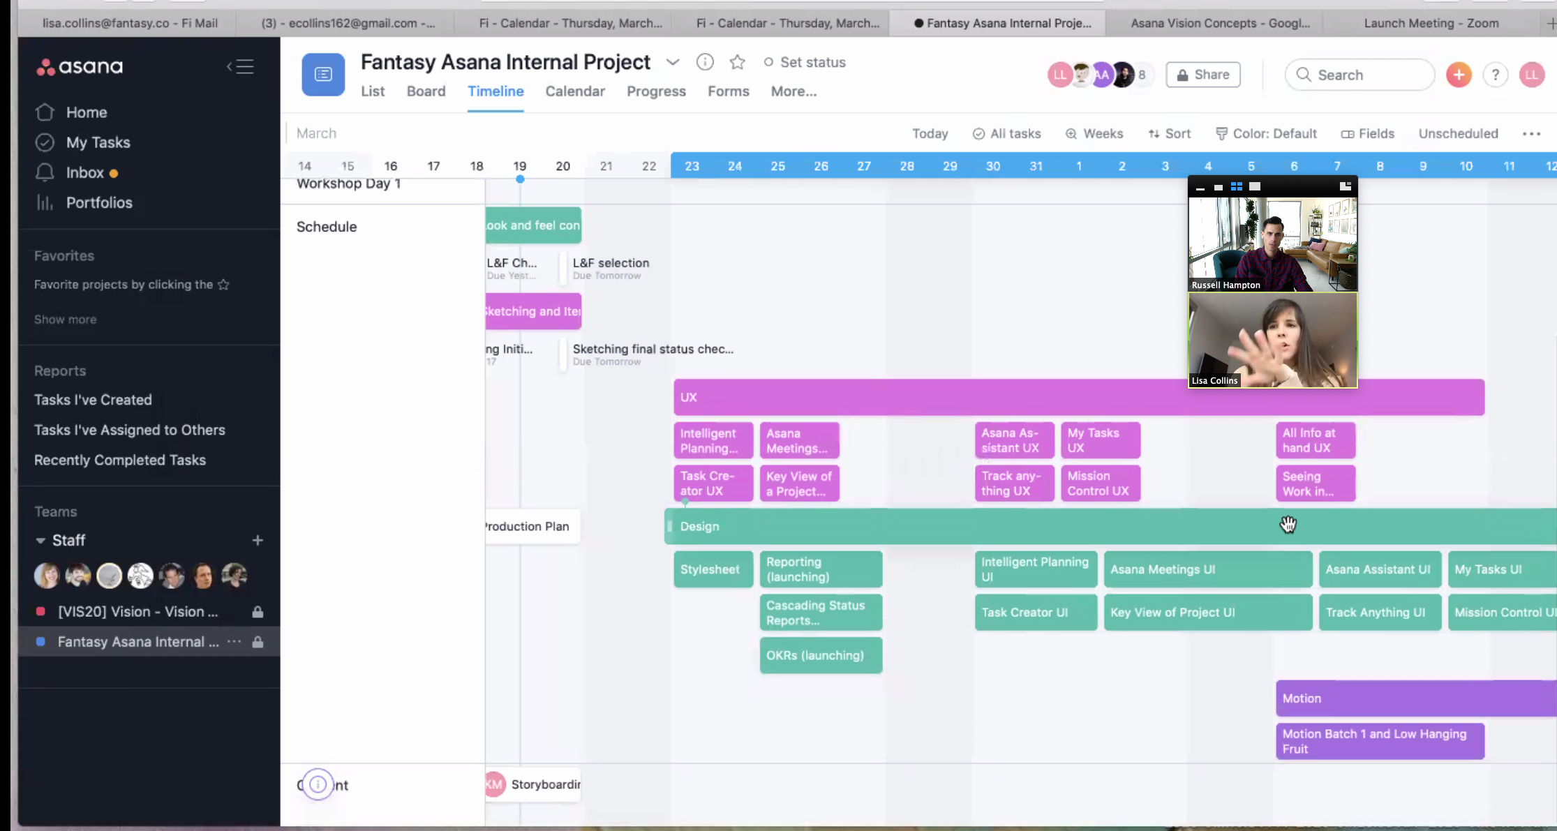The image size is (1557, 831).
Task: Open timeline three-dot more options
Action: pos(1531,133)
